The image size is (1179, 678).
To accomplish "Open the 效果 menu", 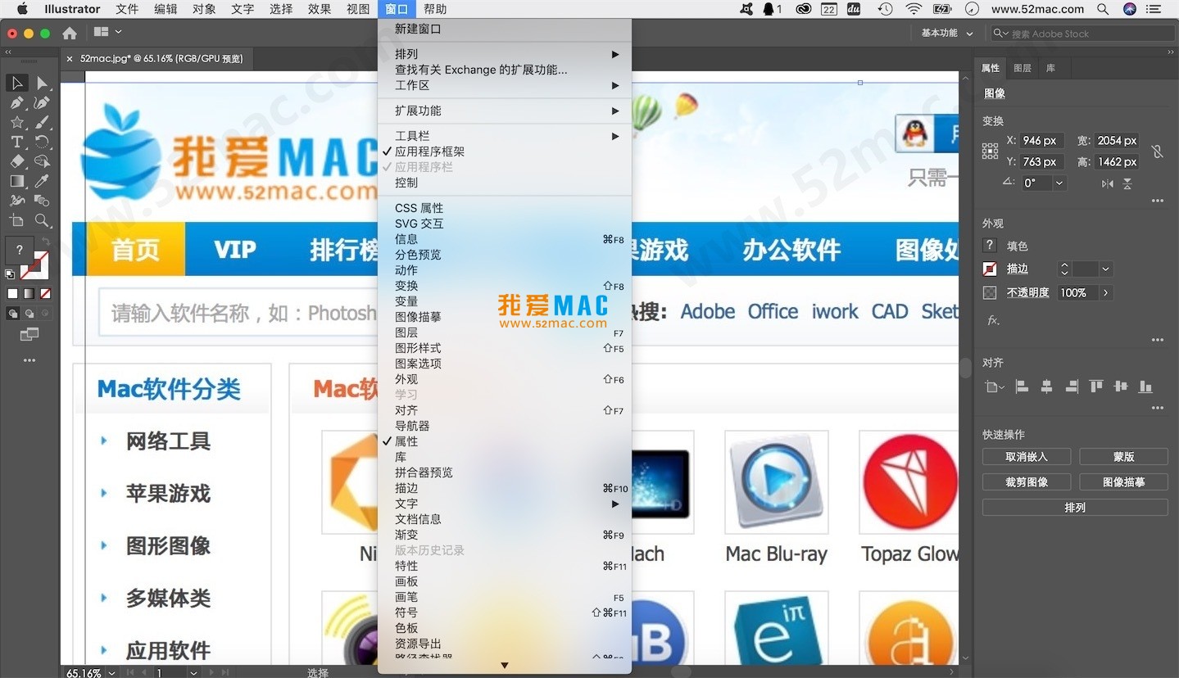I will click(319, 9).
